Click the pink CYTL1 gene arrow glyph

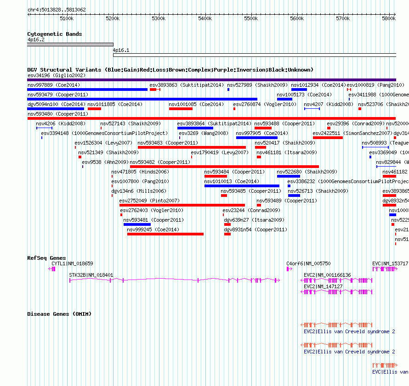tap(52, 269)
